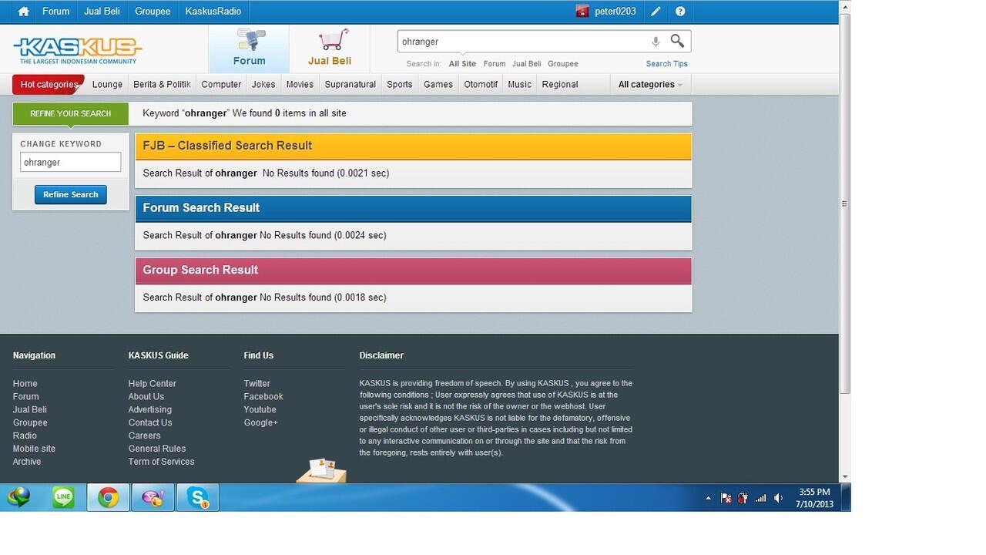This screenshot has width=986, height=555.
Task: Open Facebook link in Find Us
Action: click(x=263, y=397)
